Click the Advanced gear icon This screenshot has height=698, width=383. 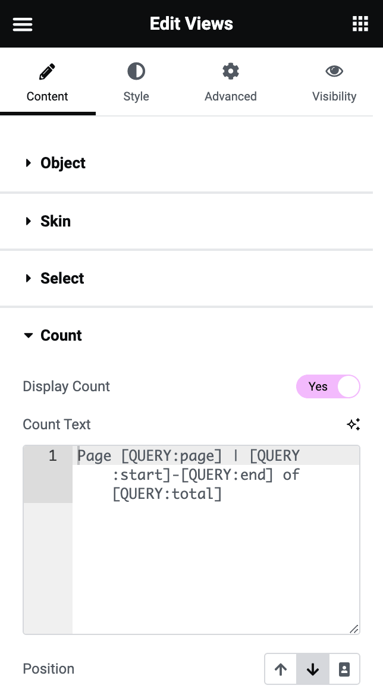[231, 72]
